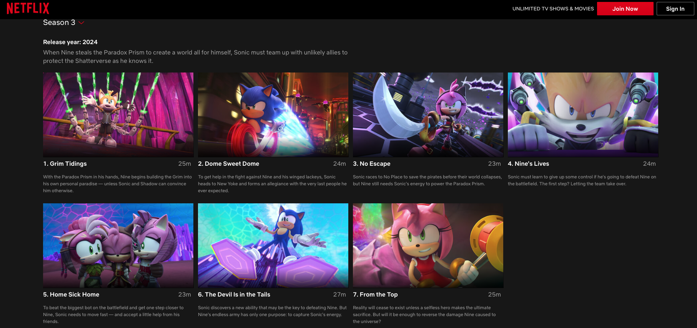Click the 24m duration of Dome Sweet Dome
Screen dimensions: 697x328
pyautogui.click(x=339, y=164)
